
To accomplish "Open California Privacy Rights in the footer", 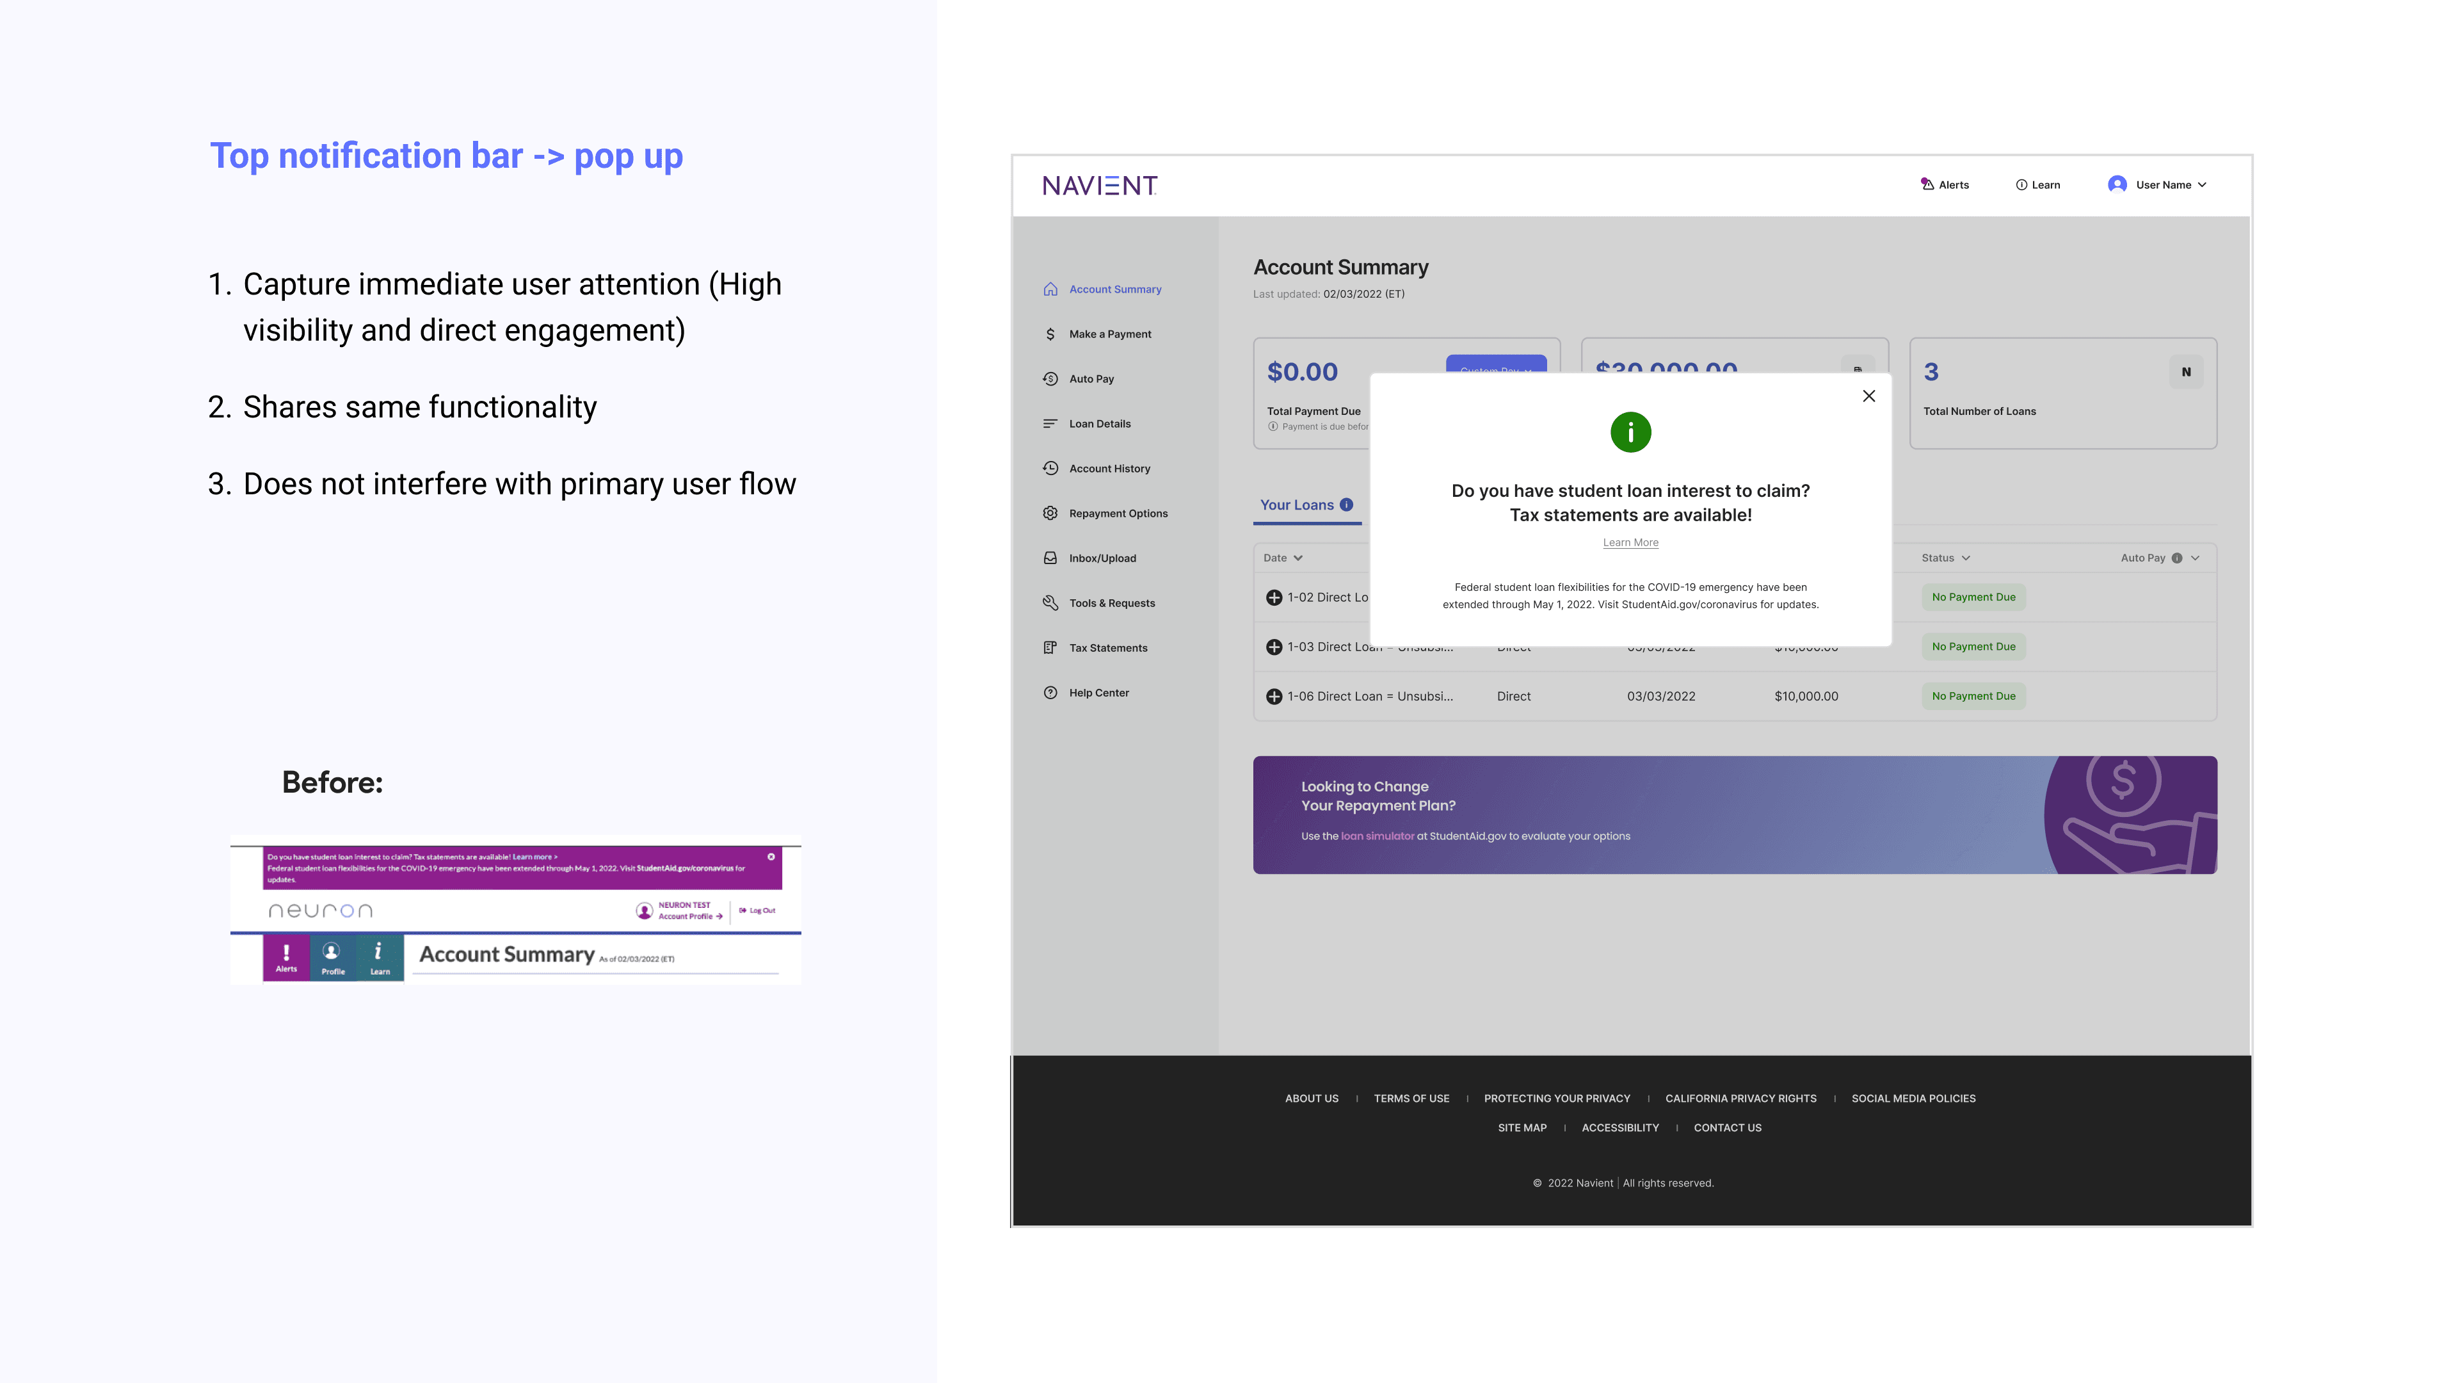I will click(x=1740, y=1099).
